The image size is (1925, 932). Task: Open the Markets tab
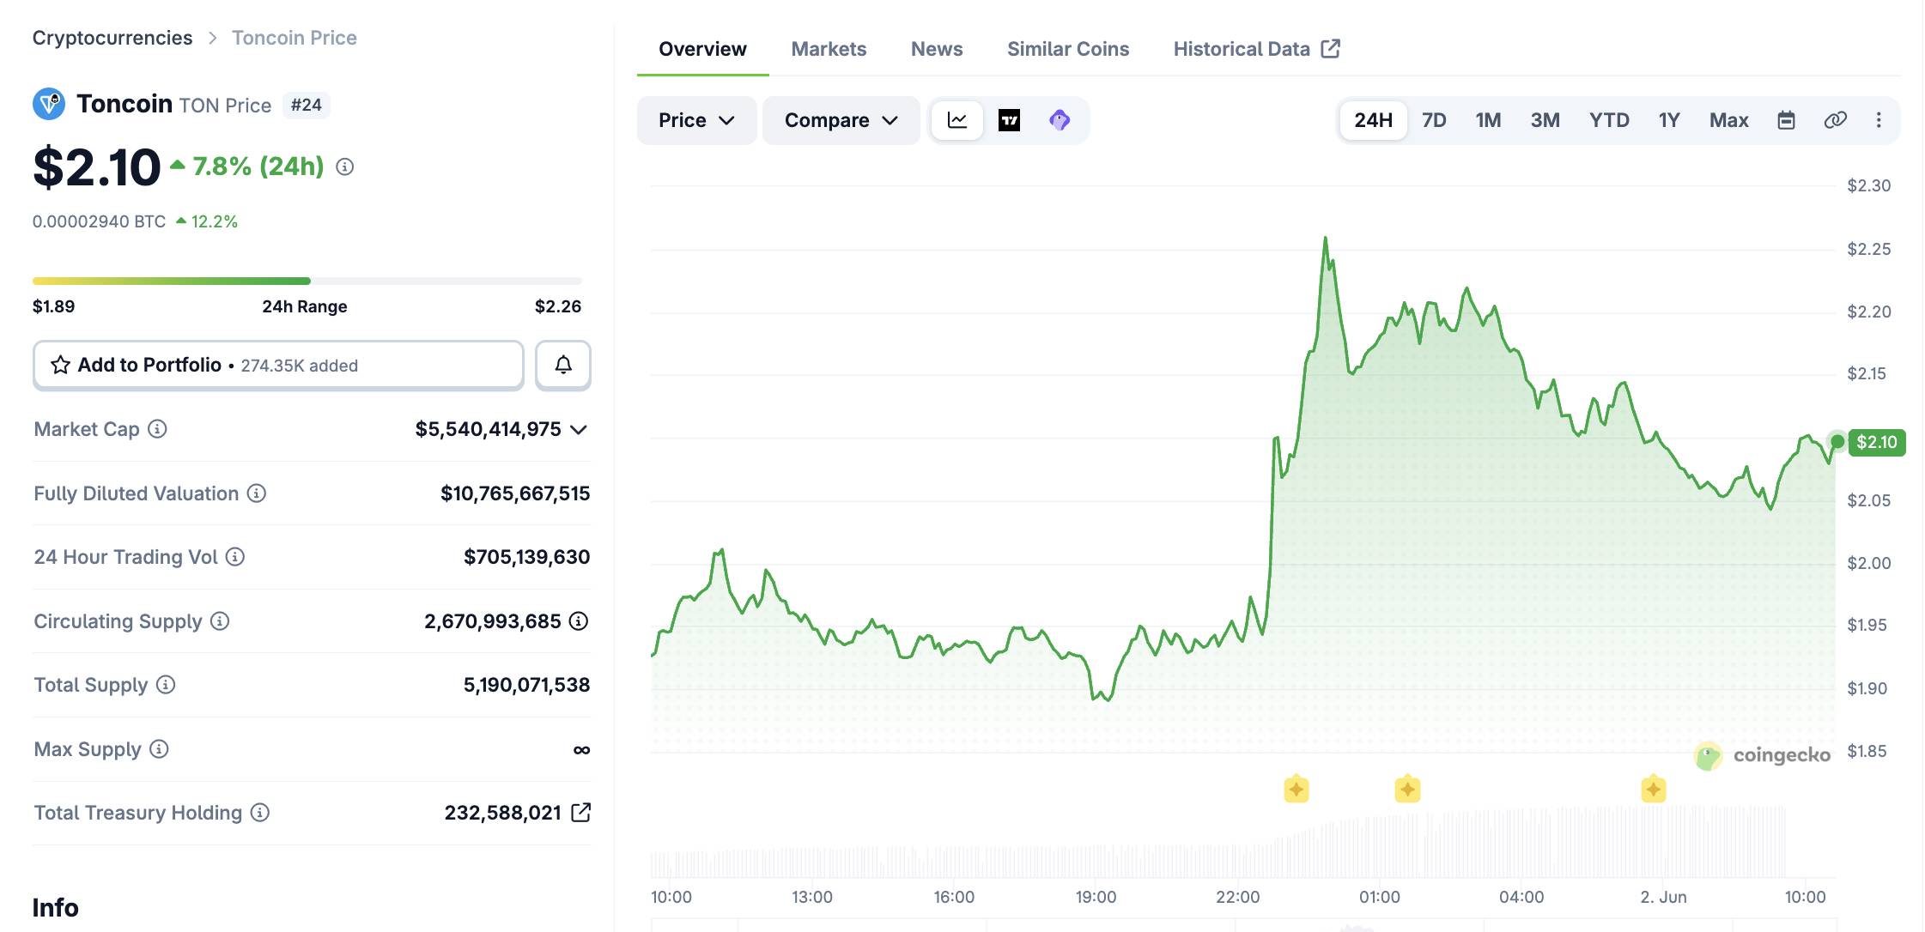pos(829,49)
